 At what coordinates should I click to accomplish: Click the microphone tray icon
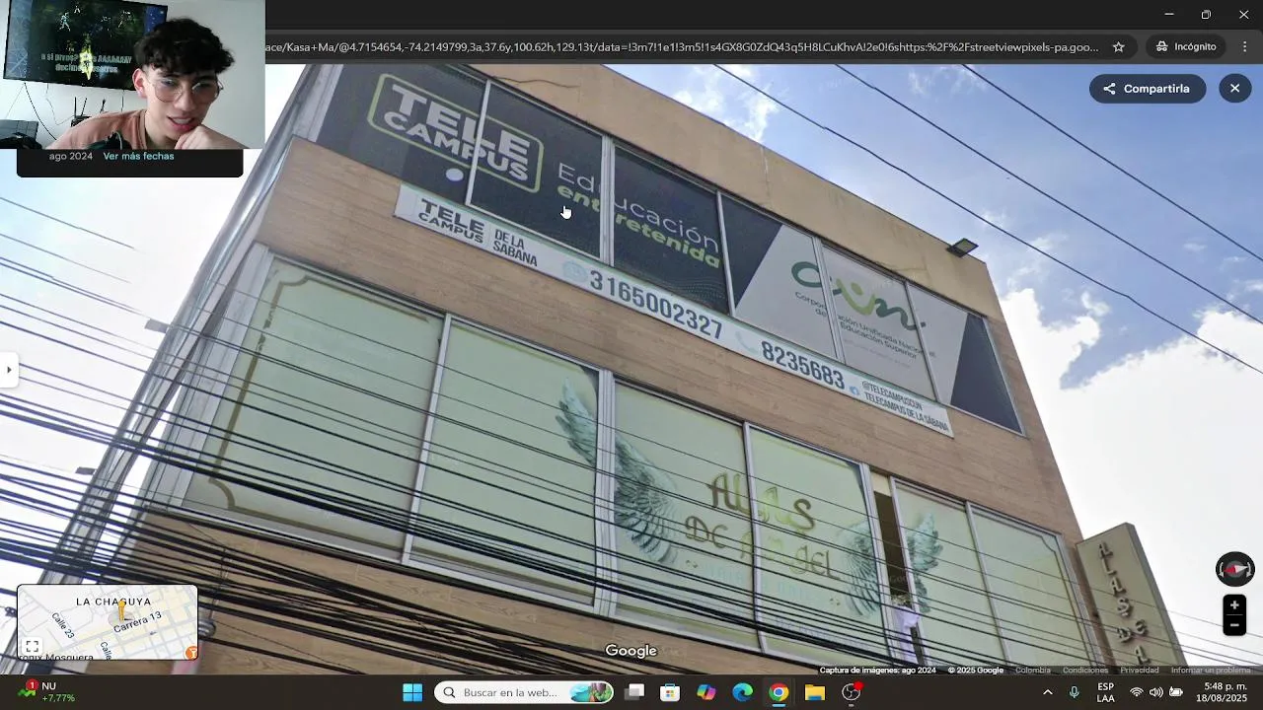(x=1075, y=692)
